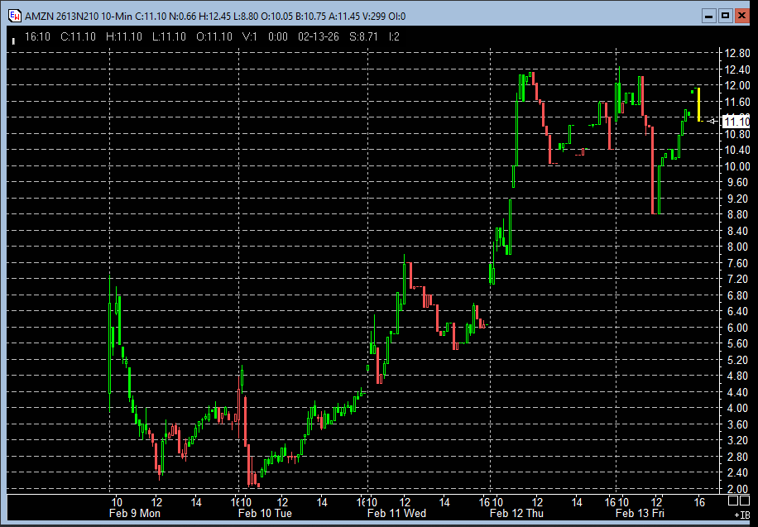Click the +IB indicator in bottom-right corner
The height and width of the screenshot is (527, 758).
(x=741, y=515)
